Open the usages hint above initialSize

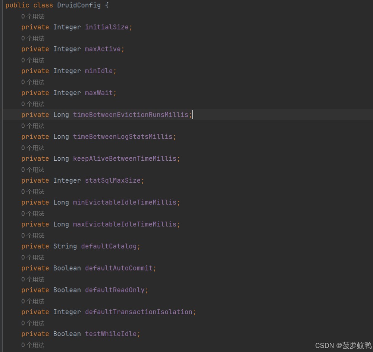point(33,16)
